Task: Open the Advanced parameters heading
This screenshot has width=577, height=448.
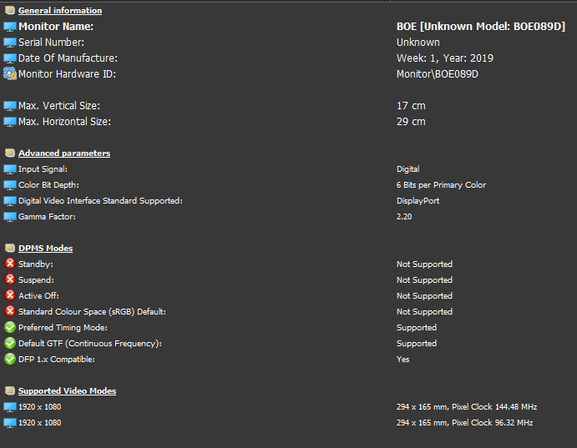Action: (x=64, y=154)
